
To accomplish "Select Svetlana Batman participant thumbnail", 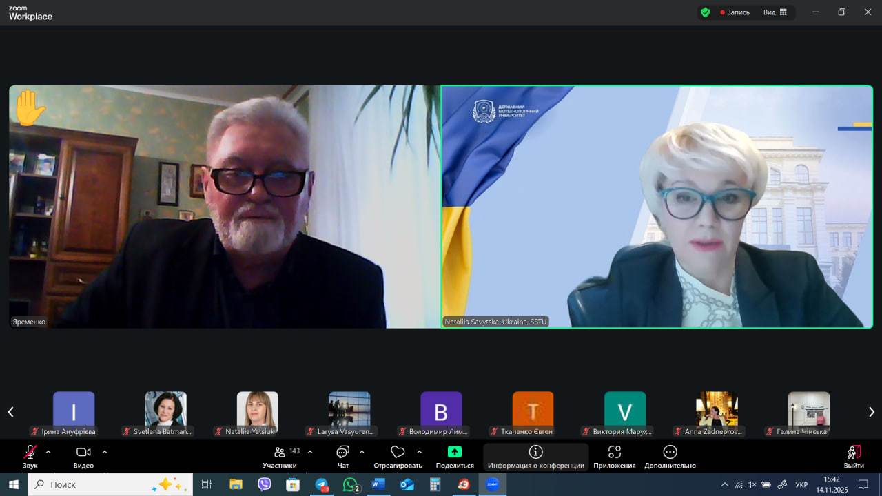I will point(165,409).
